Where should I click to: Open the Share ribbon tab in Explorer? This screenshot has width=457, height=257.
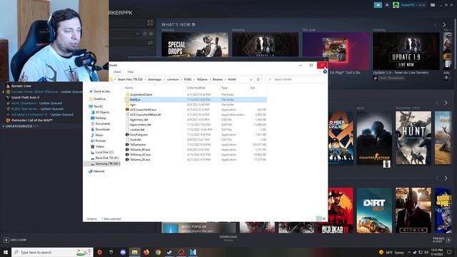coord(117,71)
